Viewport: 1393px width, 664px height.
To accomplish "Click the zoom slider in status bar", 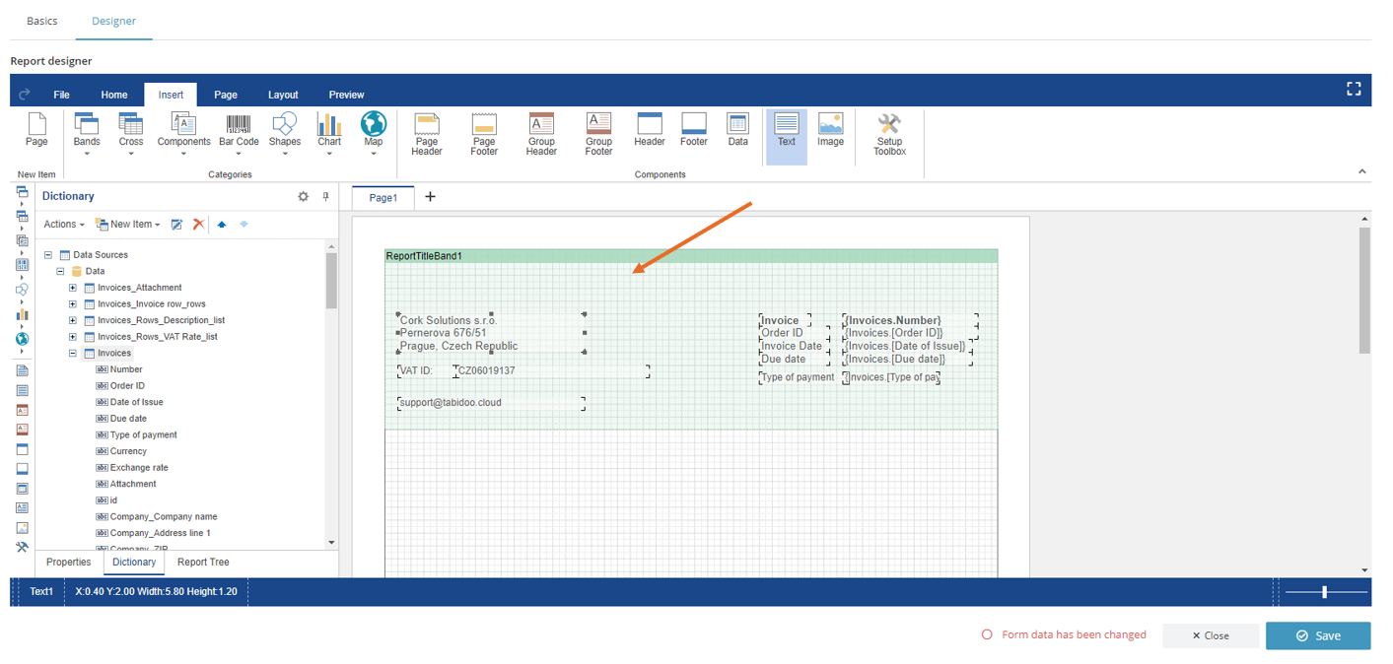I will (x=1326, y=592).
